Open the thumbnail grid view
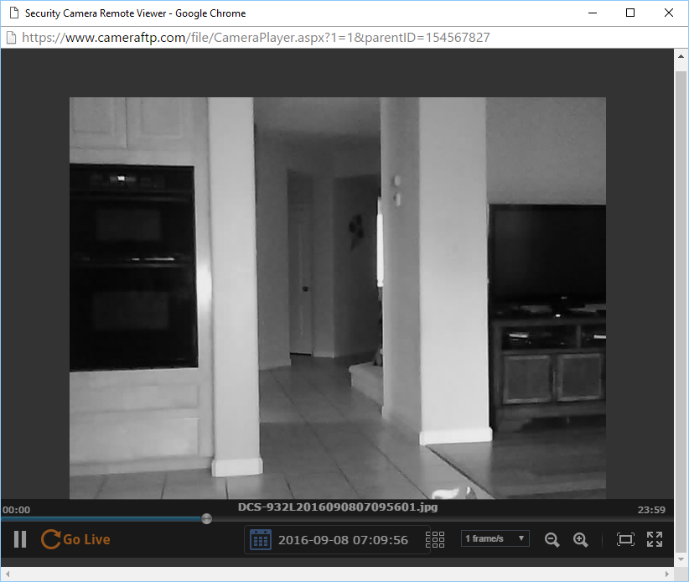Screen dimensions: 689x582 (x=435, y=539)
